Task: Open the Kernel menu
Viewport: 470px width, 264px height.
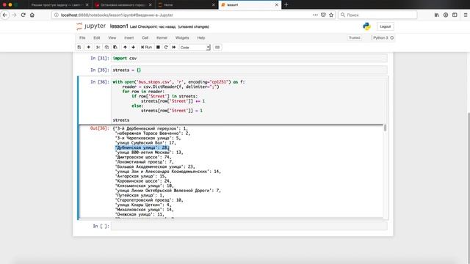Action: tap(162, 37)
